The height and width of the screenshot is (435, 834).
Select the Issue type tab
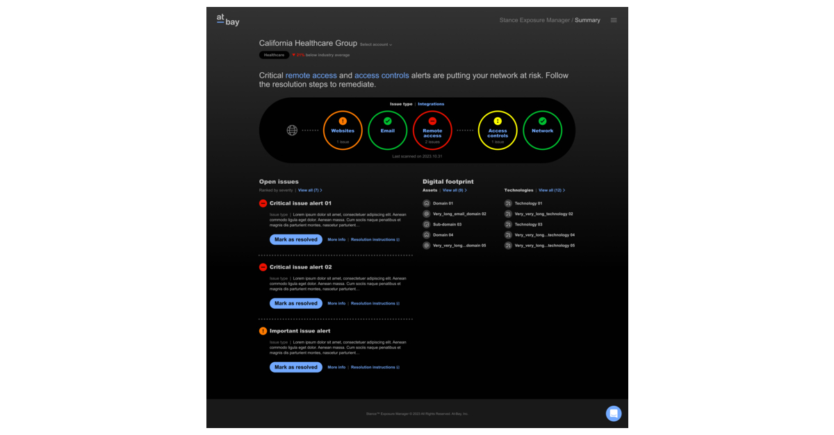click(401, 104)
